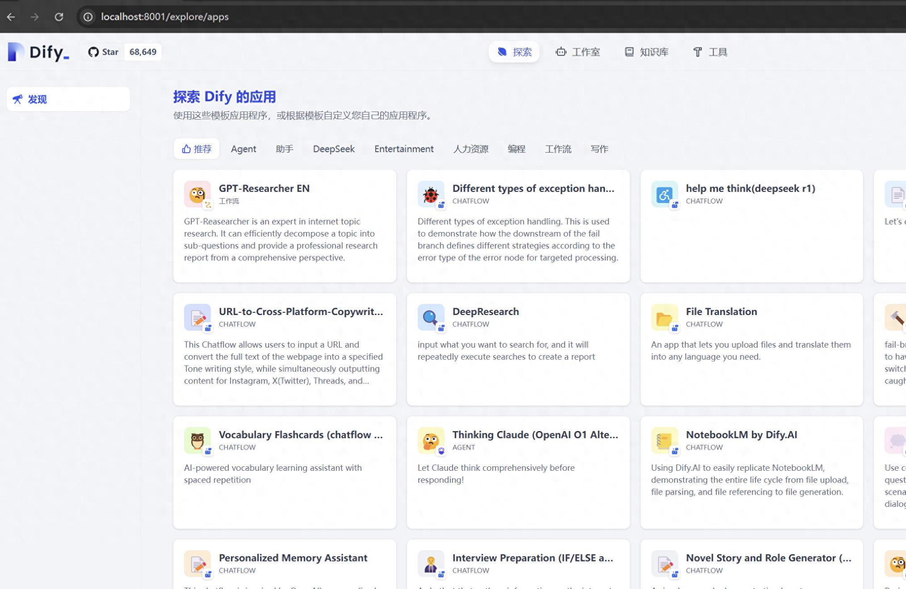The width and height of the screenshot is (906, 589).
Task: Filter apps by 编程 category
Action: pyautogui.click(x=516, y=149)
